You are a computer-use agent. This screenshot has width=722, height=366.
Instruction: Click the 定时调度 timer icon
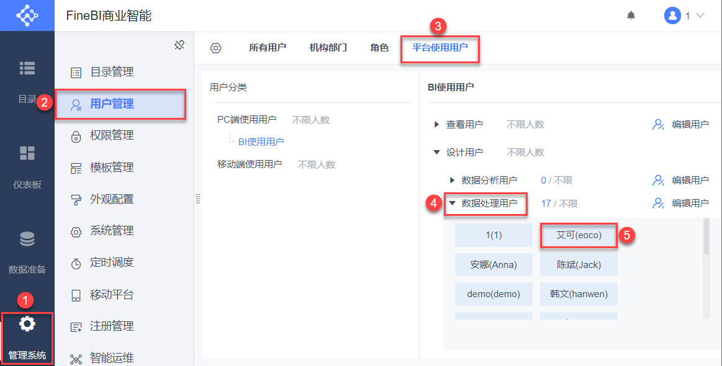[x=76, y=264]
